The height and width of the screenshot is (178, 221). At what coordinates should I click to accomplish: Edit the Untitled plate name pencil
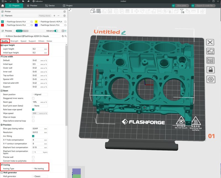(123, 32)
